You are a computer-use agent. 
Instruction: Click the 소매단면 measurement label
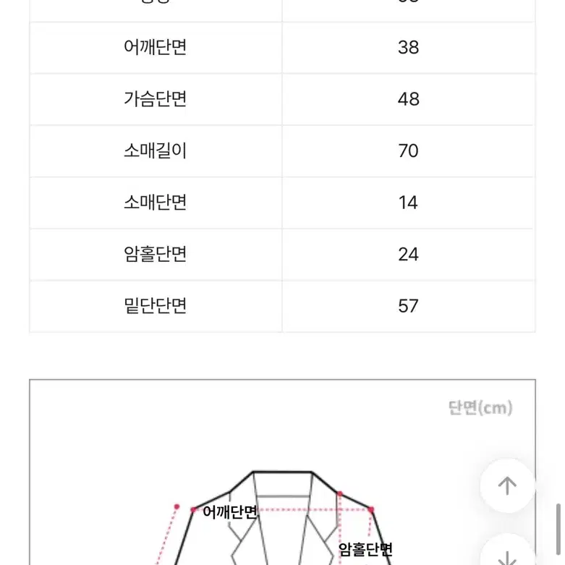[156, 202]
